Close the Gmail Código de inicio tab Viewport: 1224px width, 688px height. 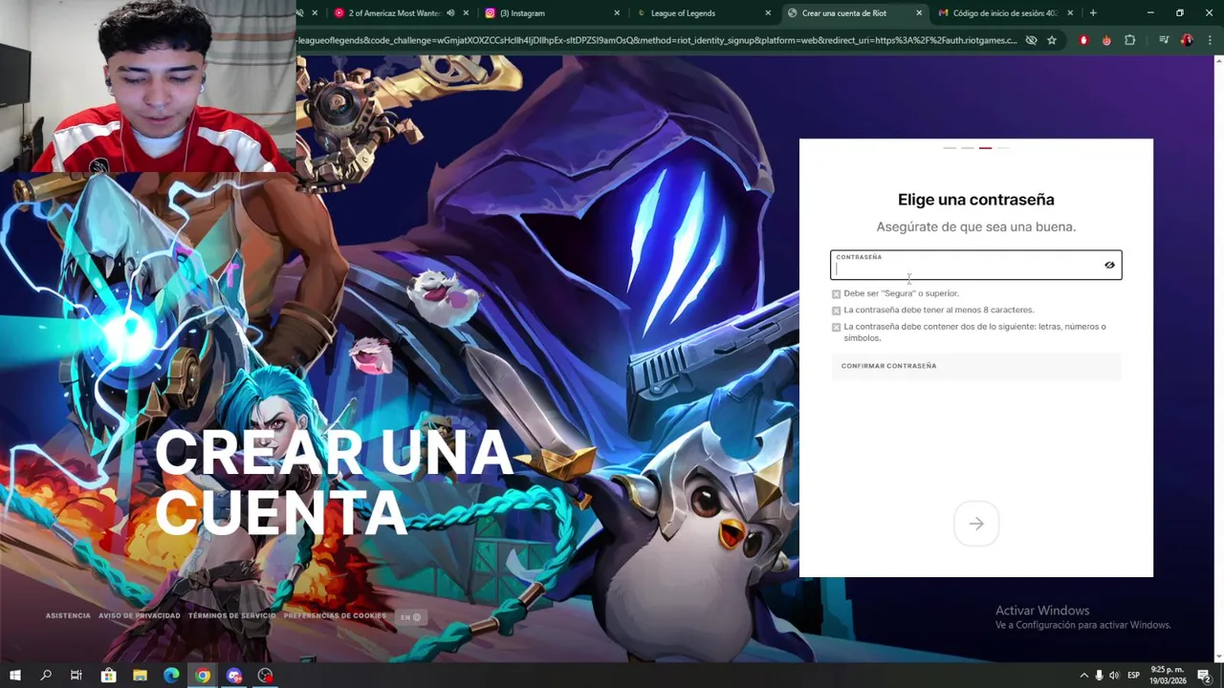coord(1070,13)
